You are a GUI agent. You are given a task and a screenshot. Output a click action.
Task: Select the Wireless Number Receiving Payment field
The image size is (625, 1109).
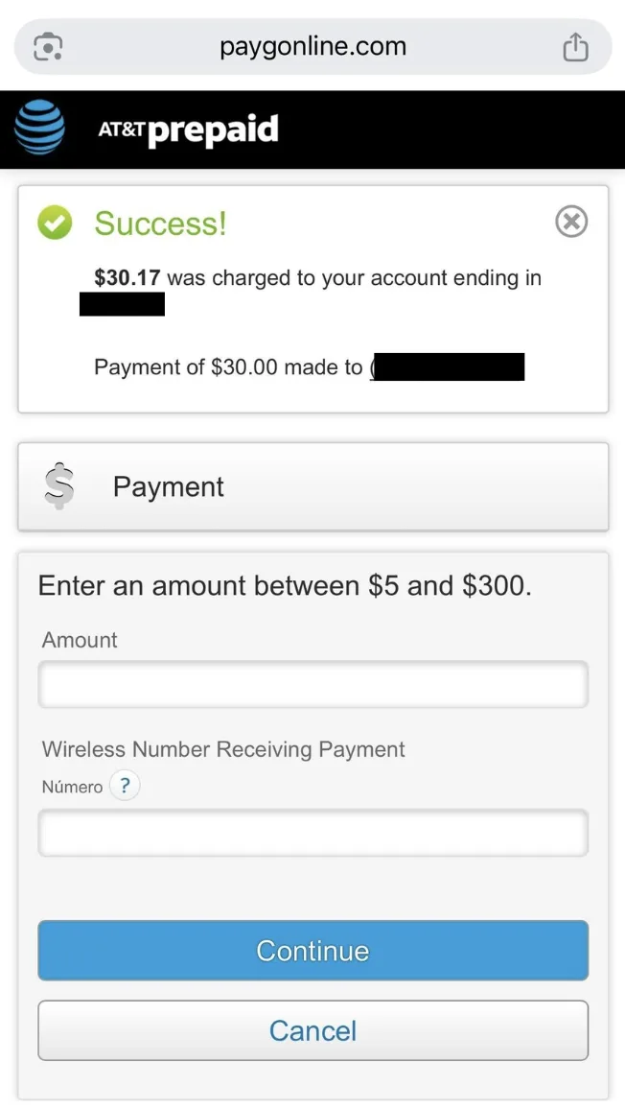[x=312, y=833]
